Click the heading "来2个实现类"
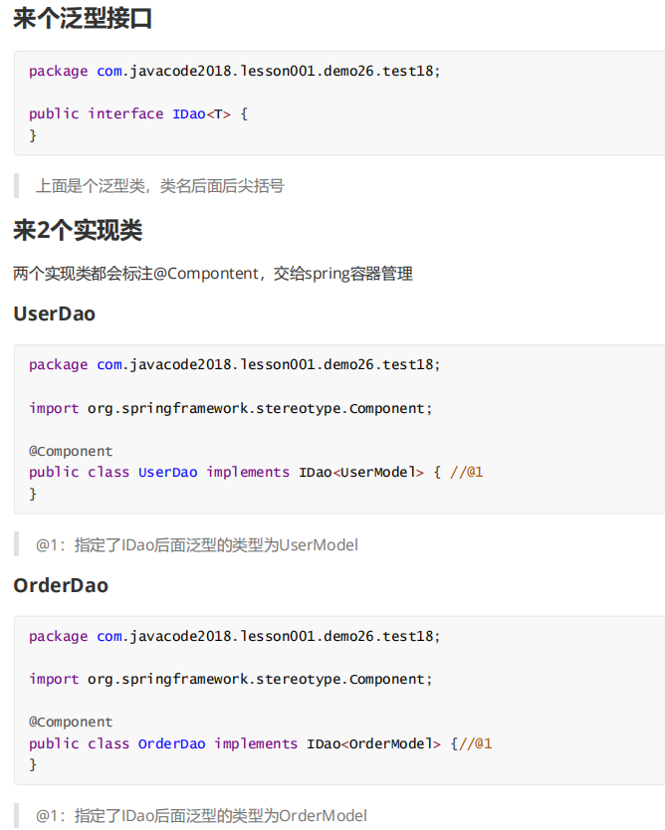 coord(78,231)
